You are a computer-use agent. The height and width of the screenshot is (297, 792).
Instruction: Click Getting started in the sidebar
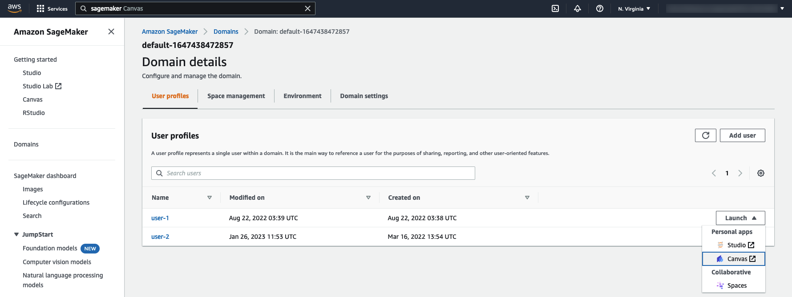click(x=35, y=59)
